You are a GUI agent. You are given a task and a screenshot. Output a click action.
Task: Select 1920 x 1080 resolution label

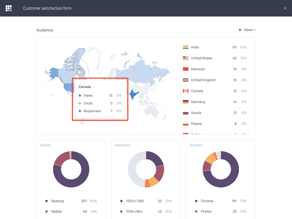135,201
